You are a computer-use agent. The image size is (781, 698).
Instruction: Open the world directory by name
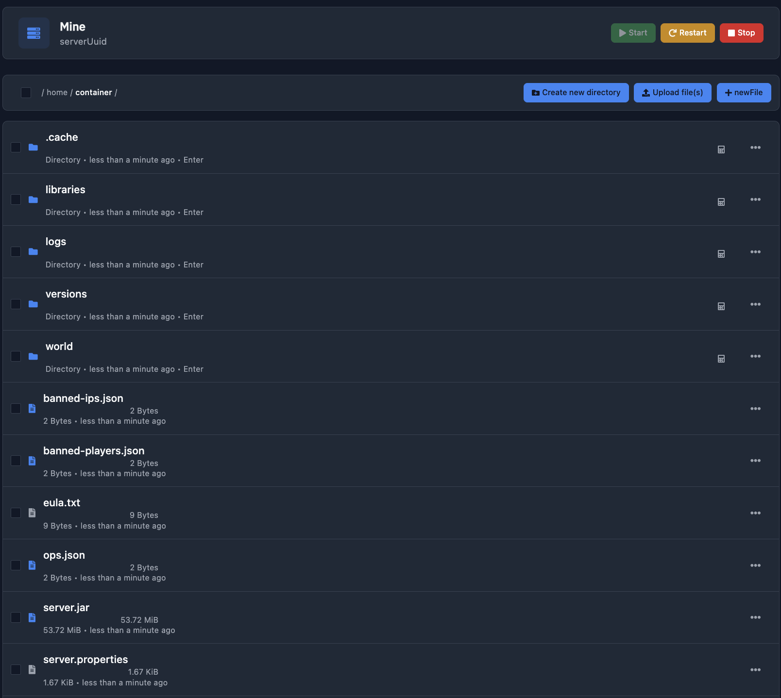click(x=59, y=347)
